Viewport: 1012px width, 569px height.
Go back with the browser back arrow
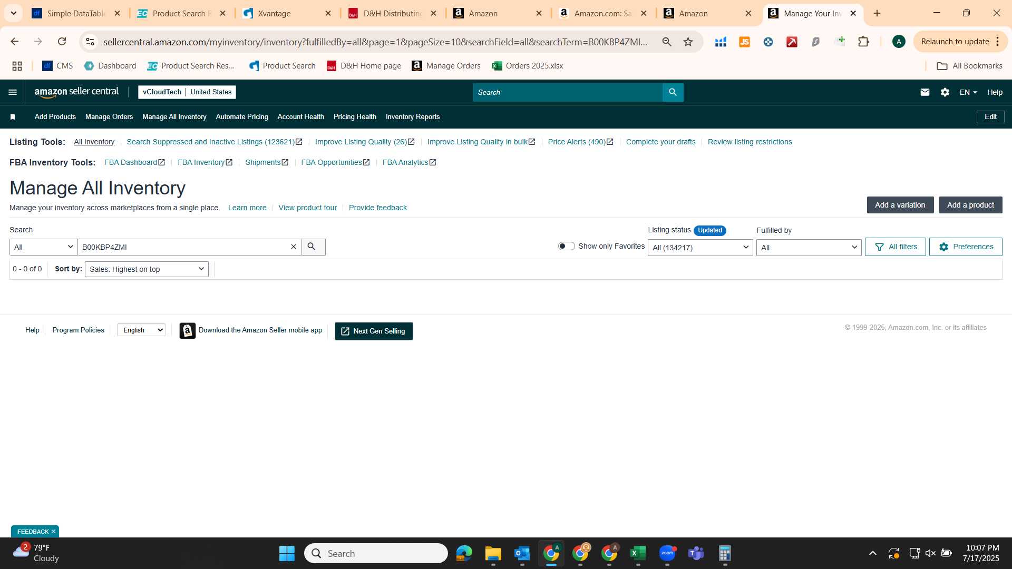click(x=15, y=42)
